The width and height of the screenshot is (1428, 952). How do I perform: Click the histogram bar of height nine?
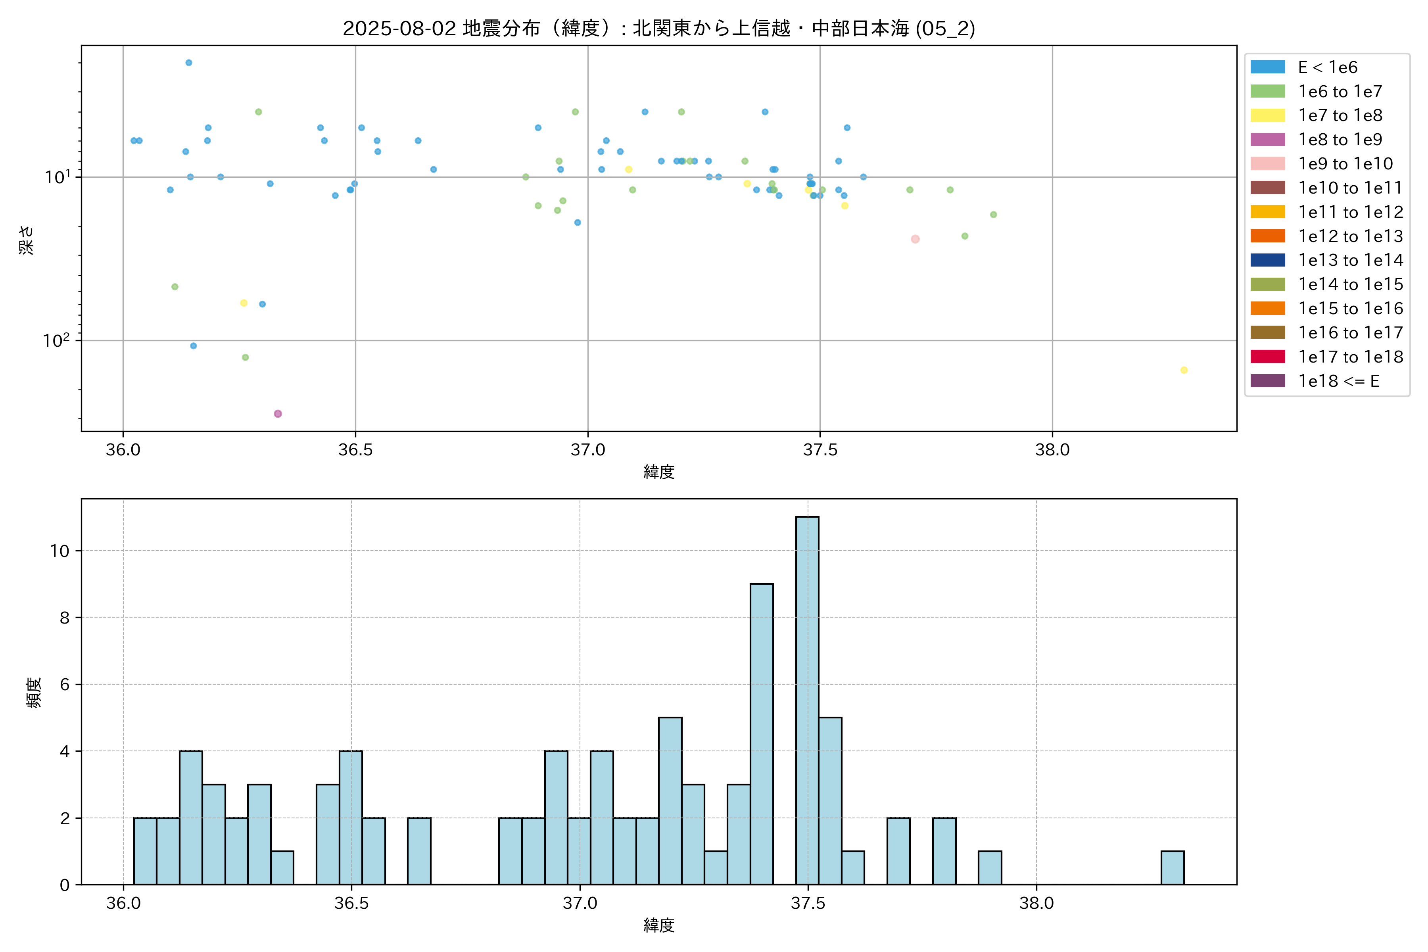[x=761, y=735]
